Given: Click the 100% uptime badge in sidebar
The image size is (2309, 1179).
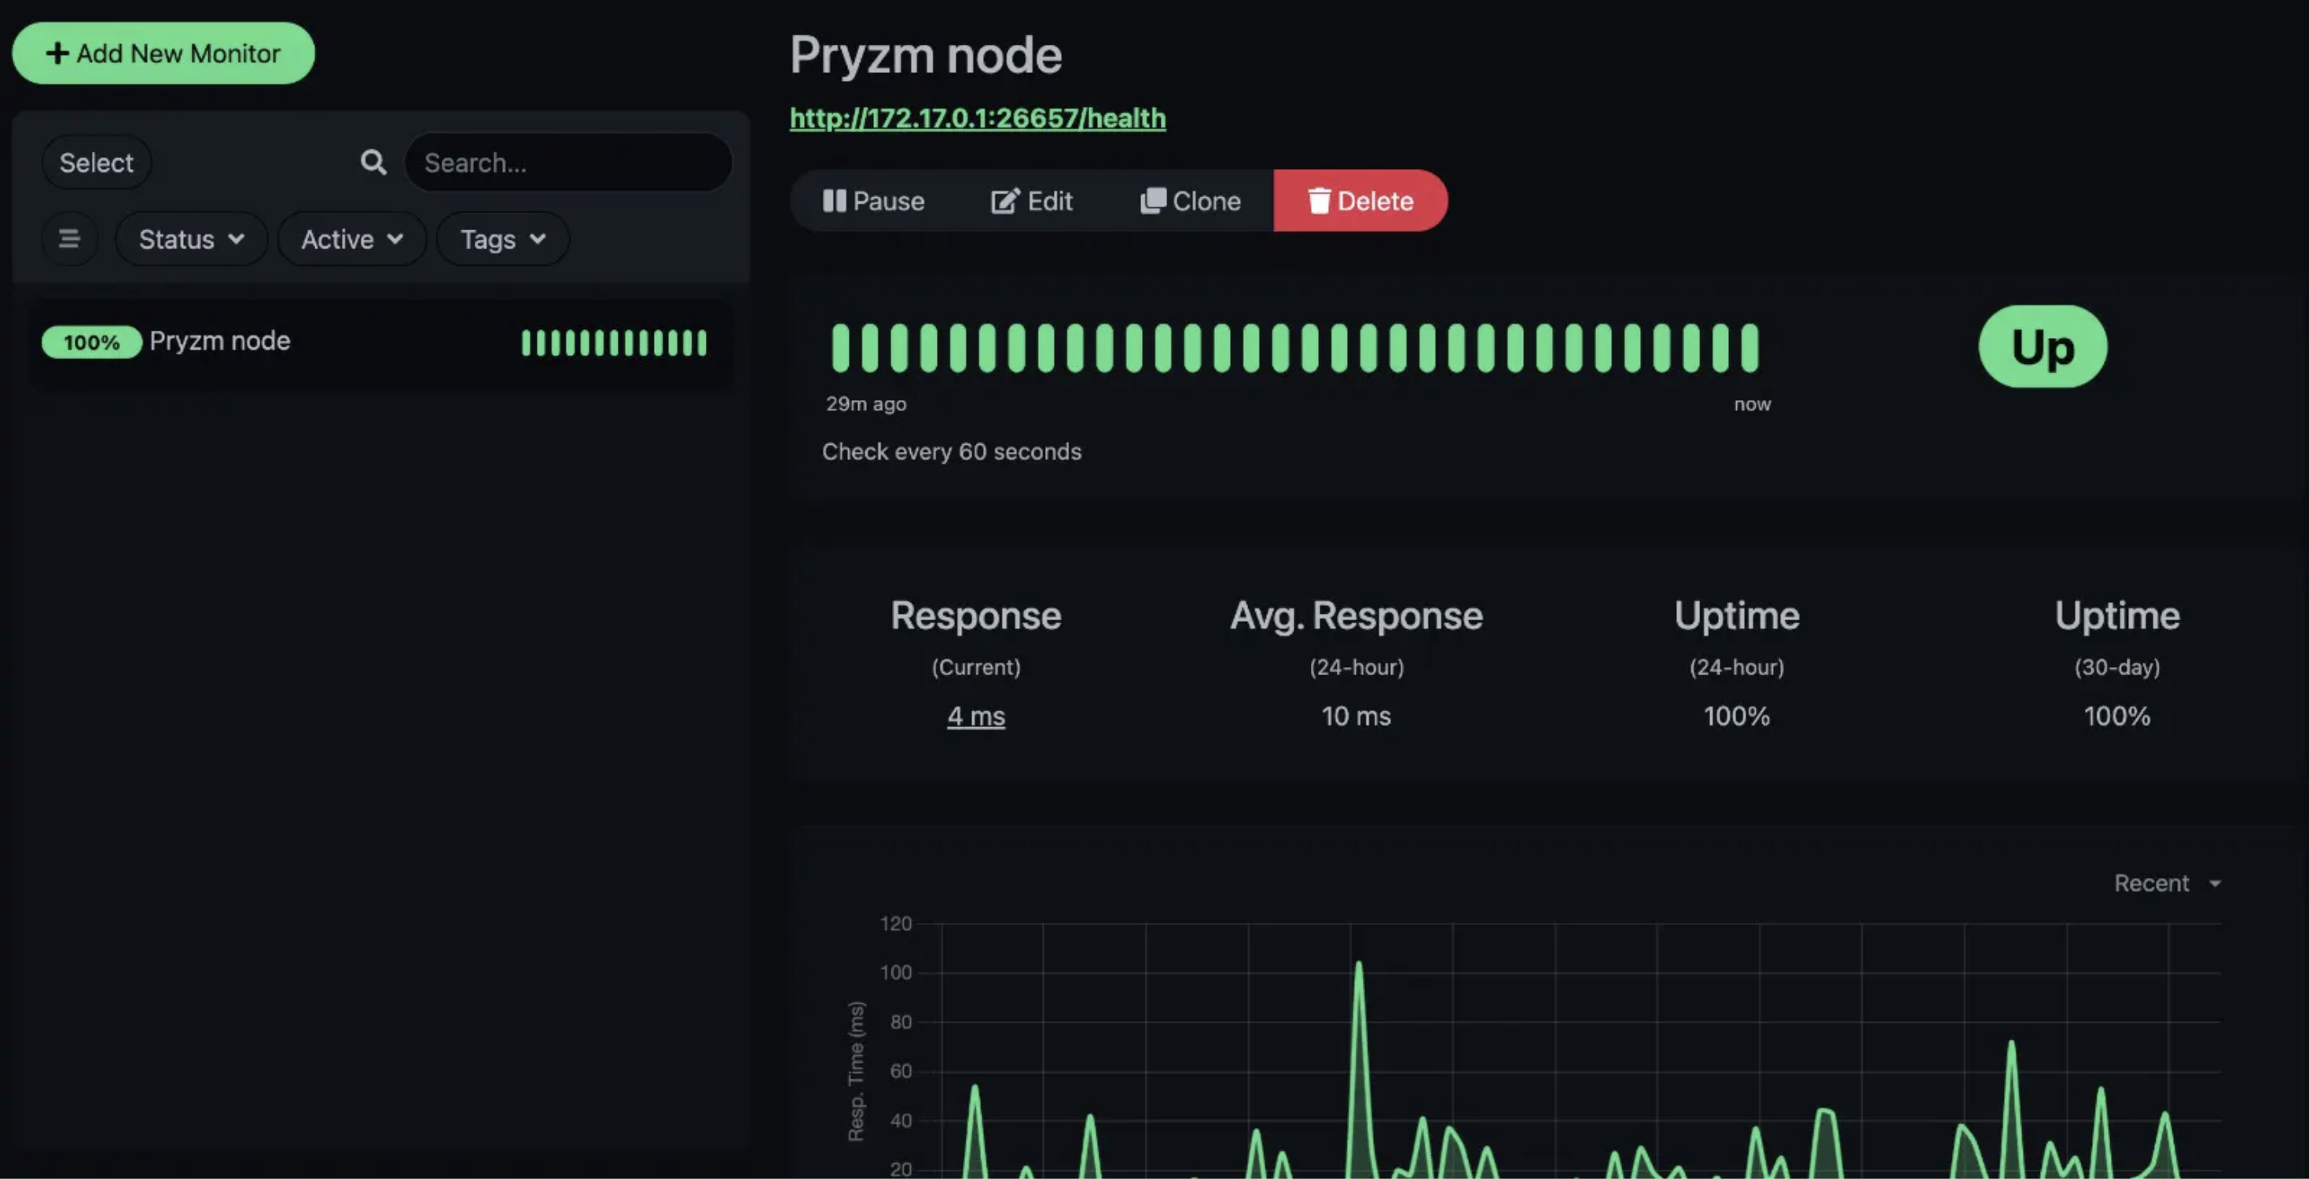Looking at the screenshot, I should click(91, 343).
